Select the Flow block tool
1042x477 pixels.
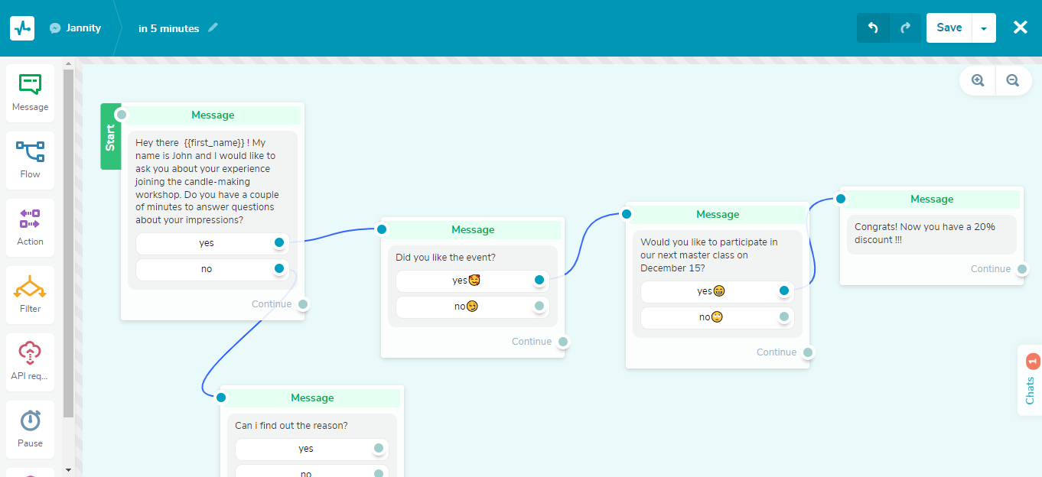pyautogui.click(x=30, y=159)
